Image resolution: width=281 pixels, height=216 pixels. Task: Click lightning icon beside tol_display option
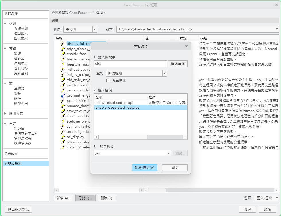click(63, 137)
